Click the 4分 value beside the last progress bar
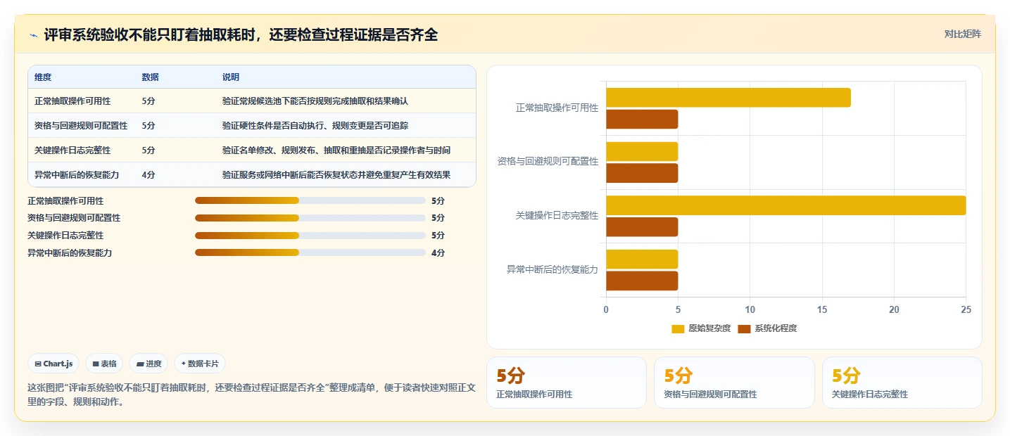Screen dimensions: 1010x436 (438, 252)
